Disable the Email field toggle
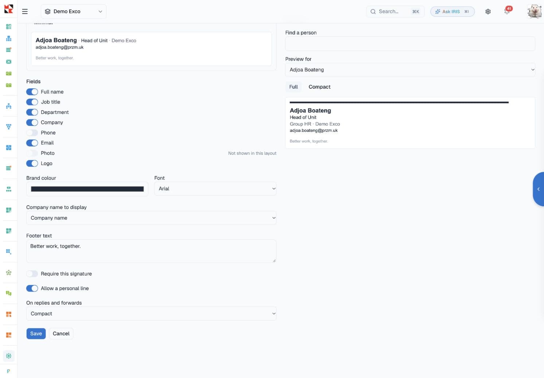This screenshot has width=544, height=378. pyautogui.click(x=32, y=143)
